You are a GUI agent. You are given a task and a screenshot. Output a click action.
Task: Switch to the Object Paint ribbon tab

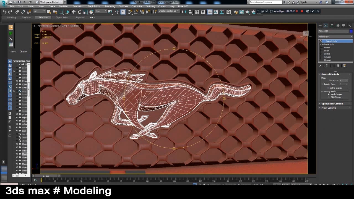point(61,17)
